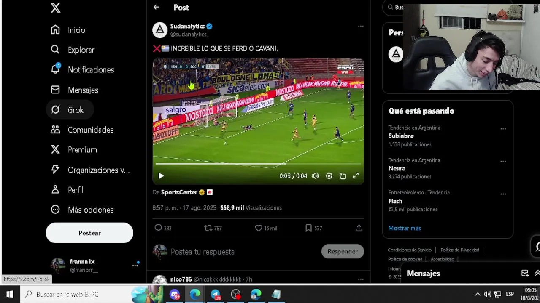Seek on the video progress bar
This screenshot has width=540, height=303.
tap(258, 164)
